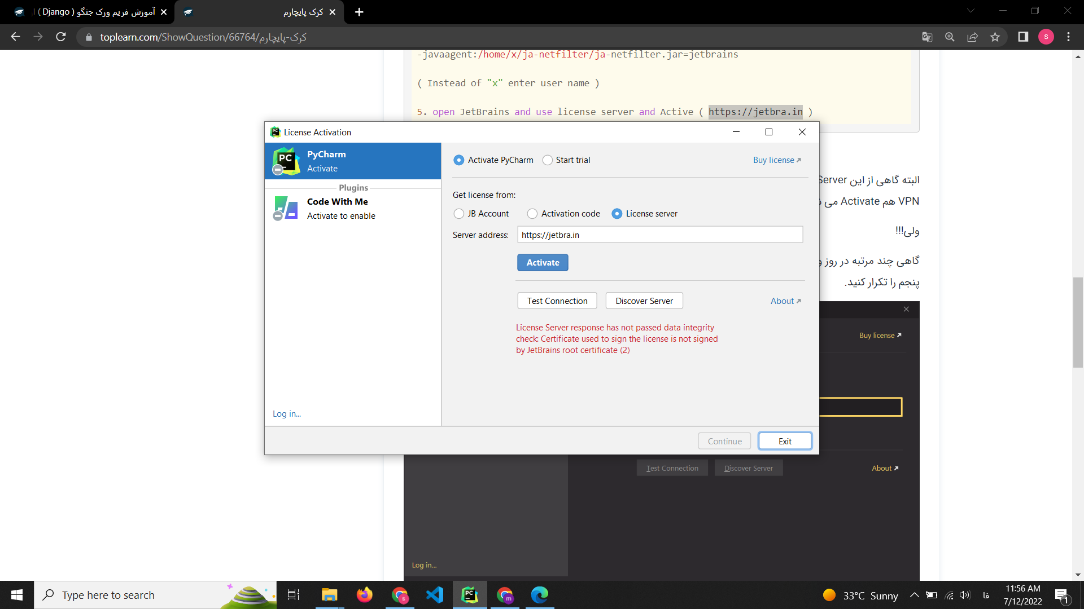Viewport: 1084px width, 609px height.
Task: Open Firefox from the taskbar
Action: pos(364,595)
